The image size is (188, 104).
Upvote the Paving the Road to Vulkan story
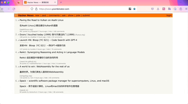point(19,20)
